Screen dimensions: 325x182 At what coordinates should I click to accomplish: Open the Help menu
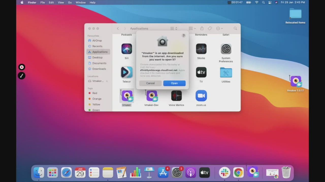click(92, 3)
